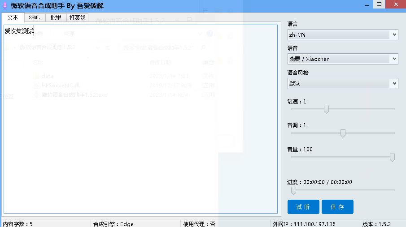Viewport: 406px width, 227px height.
Task: Click the 音调 pitch slider handle
Action: coord(343,133)
